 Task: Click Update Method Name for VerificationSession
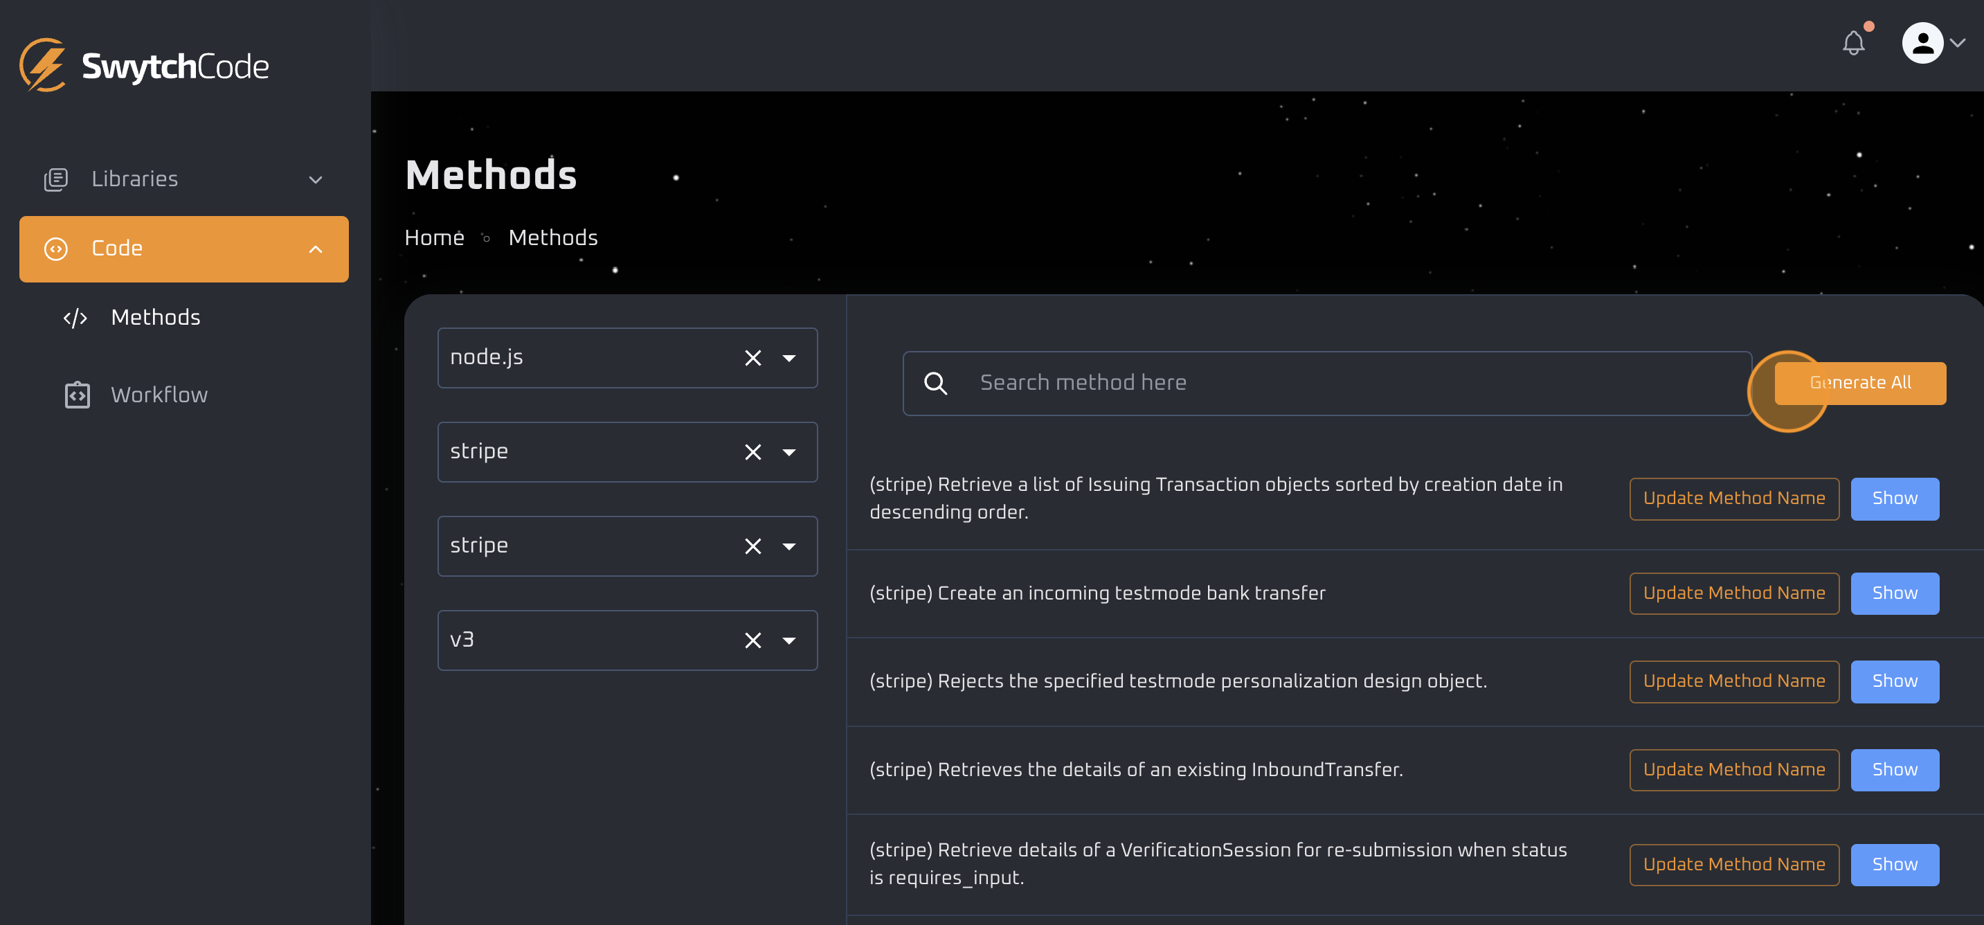pos(1733,864)
